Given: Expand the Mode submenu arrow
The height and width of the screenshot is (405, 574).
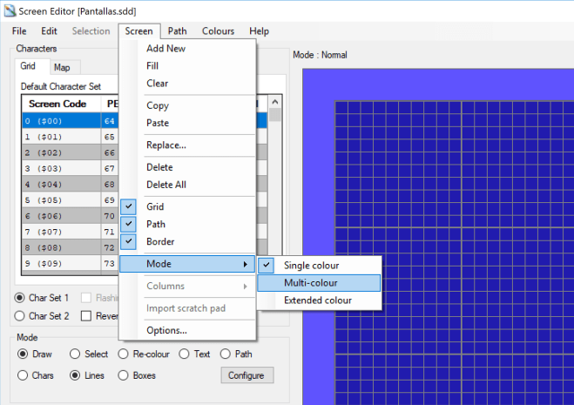Looking at the screenshot, I should click(x=246, y=264).
